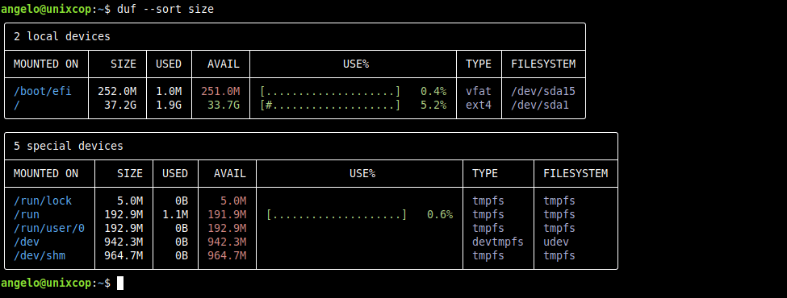Click the usage bar in the /boot/efi row
Screen dimensions: 787x298
pos(330,92)
